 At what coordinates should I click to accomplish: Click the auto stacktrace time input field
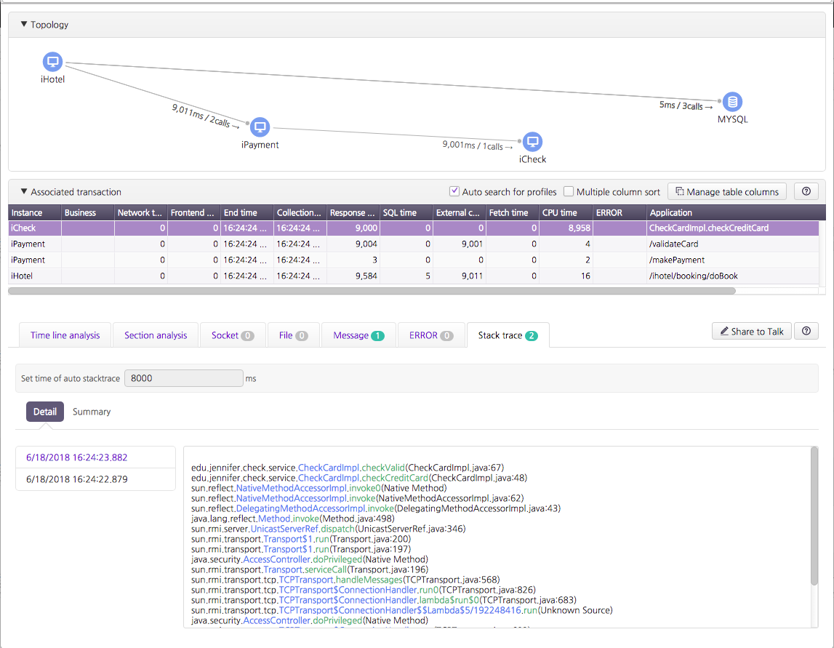183,377
